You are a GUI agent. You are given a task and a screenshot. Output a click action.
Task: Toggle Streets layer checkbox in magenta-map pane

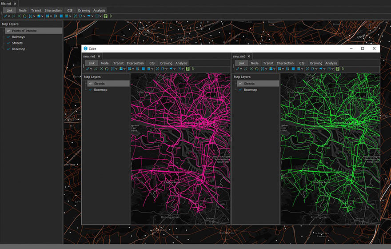(x=91, y=84)
